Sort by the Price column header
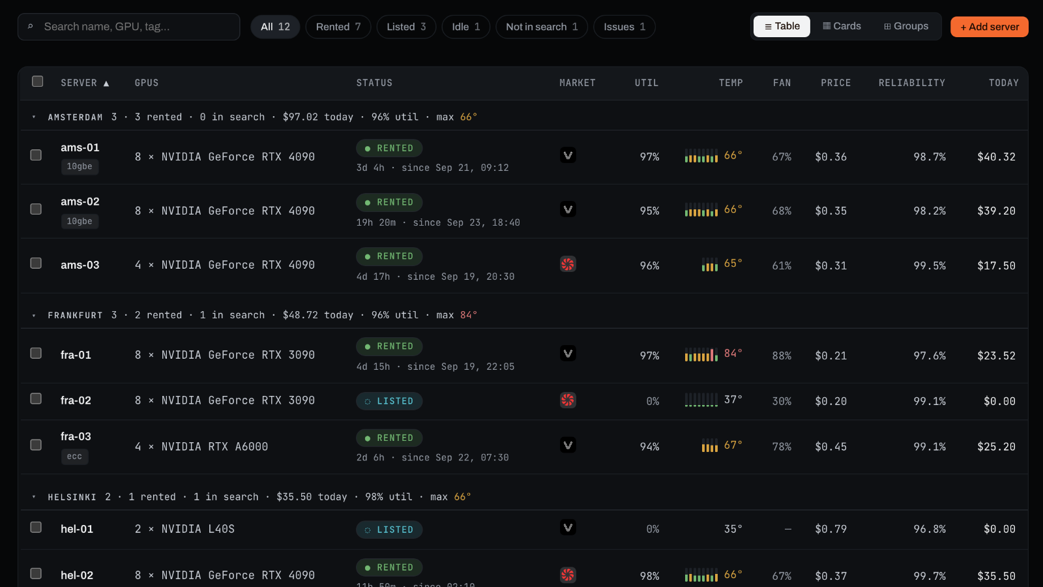This screenshot has width=1043, height=587. (836, 83)
